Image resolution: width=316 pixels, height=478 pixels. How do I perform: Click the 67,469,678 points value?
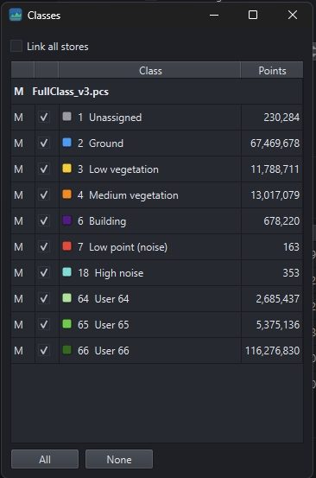(x=275, y=143)
